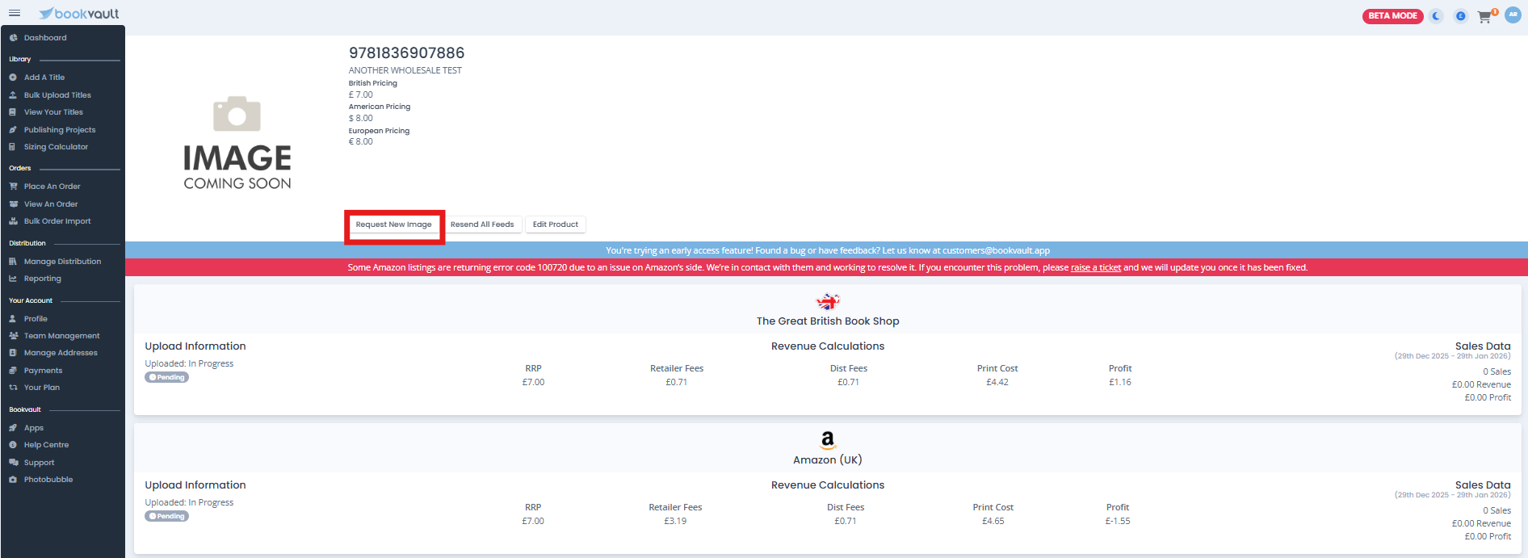
Task: Follow the raise a ticket link
Action: pos(1095,268)
